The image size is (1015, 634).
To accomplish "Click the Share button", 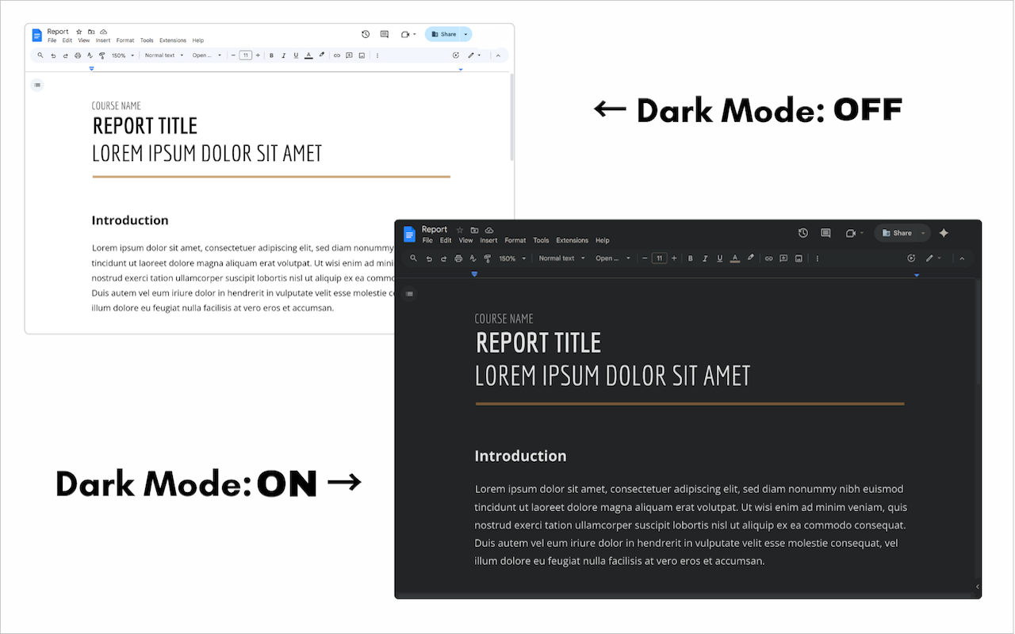I will point(898,233).
